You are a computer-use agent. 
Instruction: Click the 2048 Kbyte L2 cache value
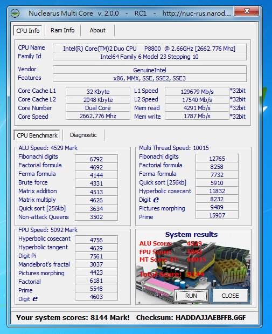[x=98, y=100]
